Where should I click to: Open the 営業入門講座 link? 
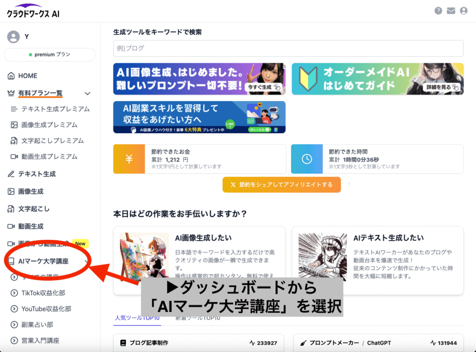click(40, 340)
